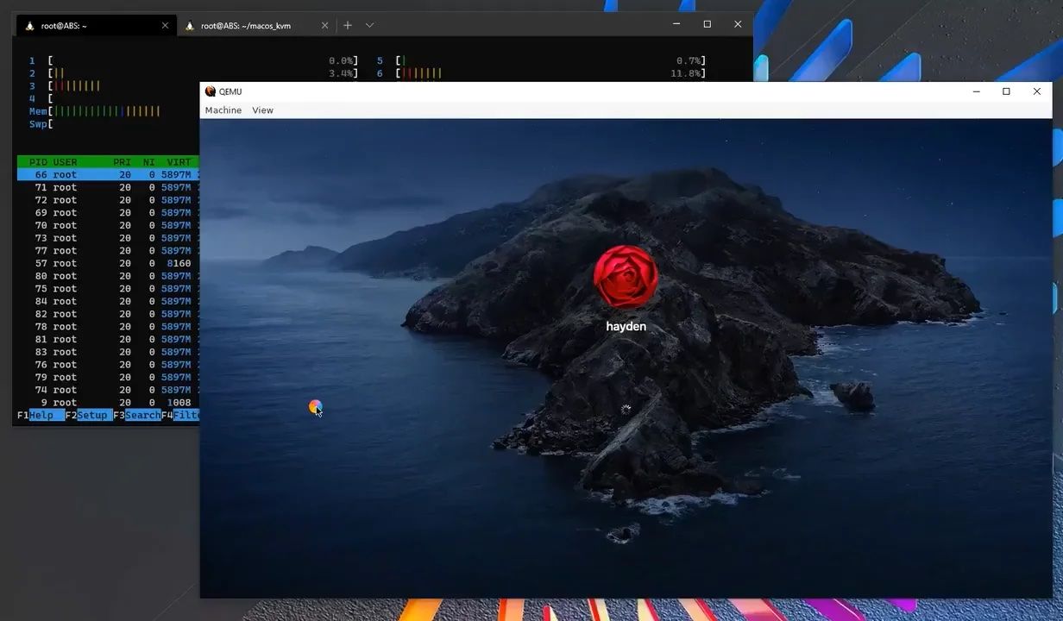Click the Linux icon on the macos_kvm tab
This screenshot has height=621, width=1063.
[x=190, y=26]
